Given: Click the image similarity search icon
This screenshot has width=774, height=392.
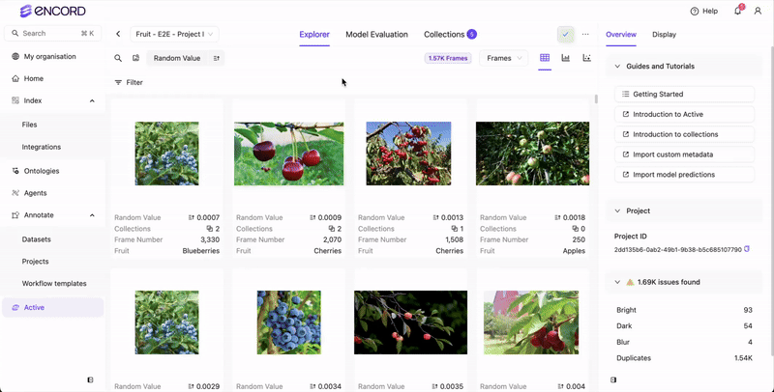Looking at the screenshot, I should (135, 58).
